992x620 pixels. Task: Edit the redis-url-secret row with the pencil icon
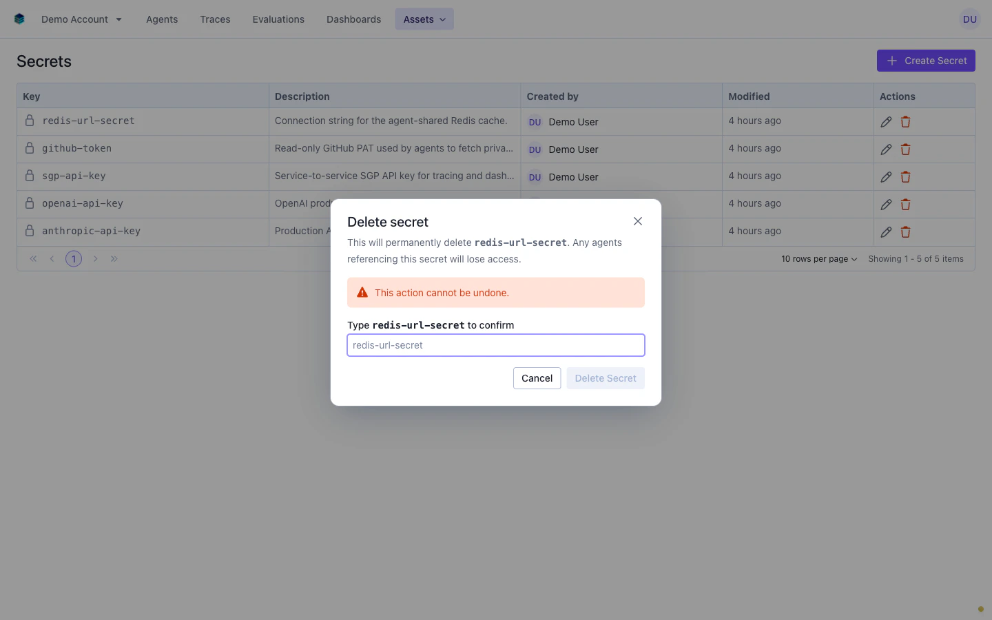tap(886, 122)
